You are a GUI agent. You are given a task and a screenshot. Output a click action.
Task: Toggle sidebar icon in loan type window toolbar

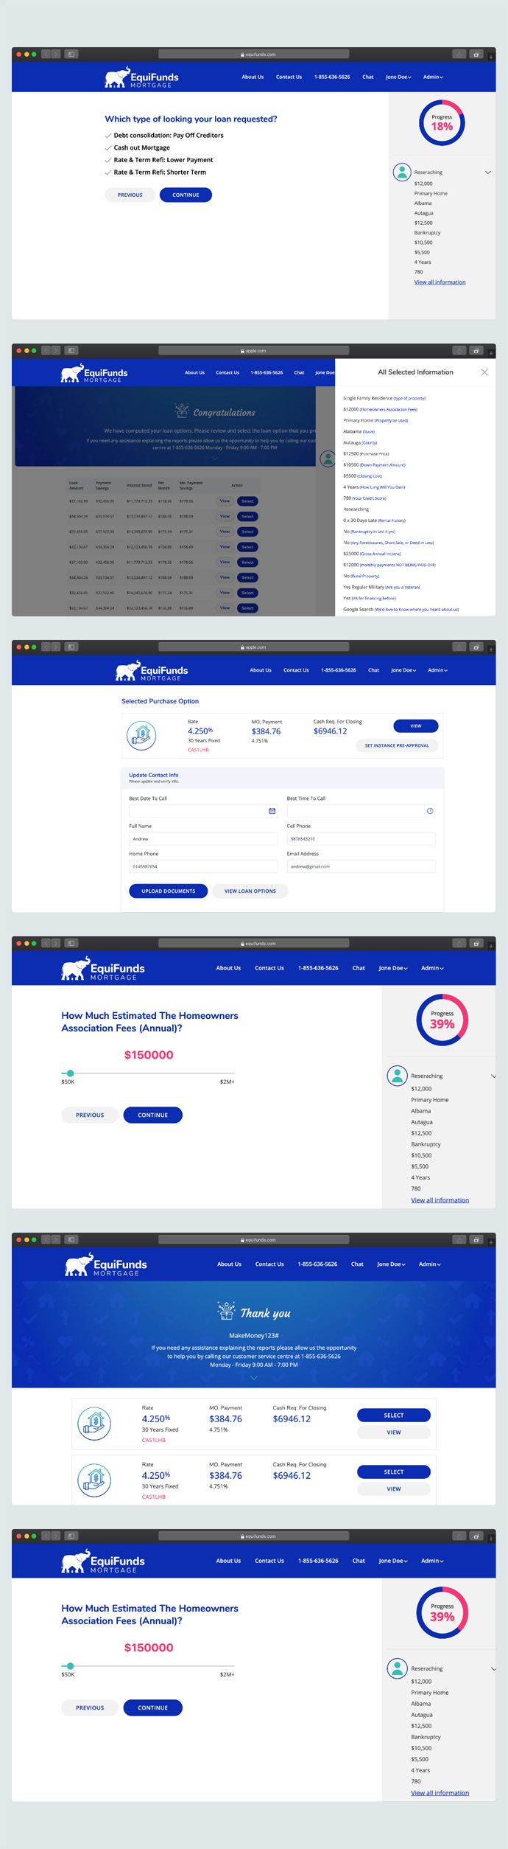[71, 54]
